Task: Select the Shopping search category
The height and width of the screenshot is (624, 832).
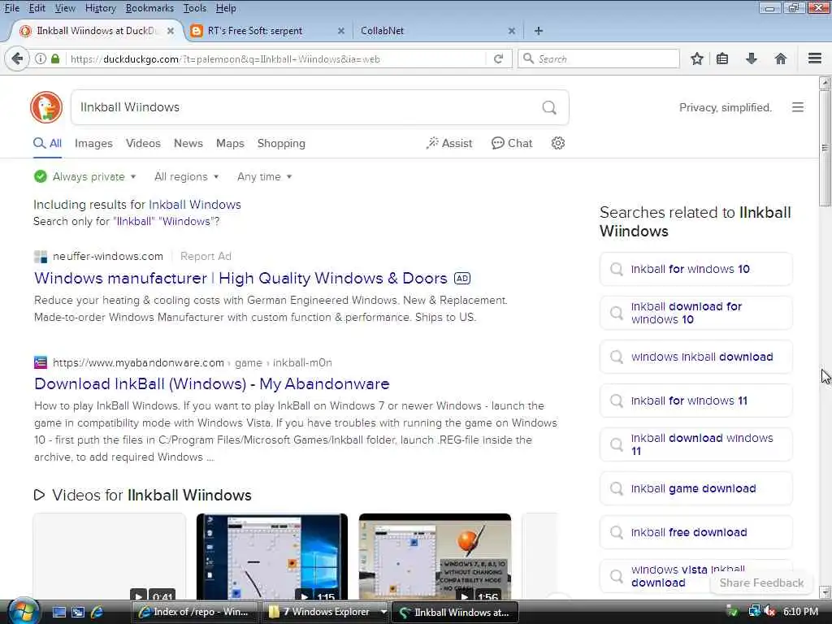Action: [x=281, y=143]
